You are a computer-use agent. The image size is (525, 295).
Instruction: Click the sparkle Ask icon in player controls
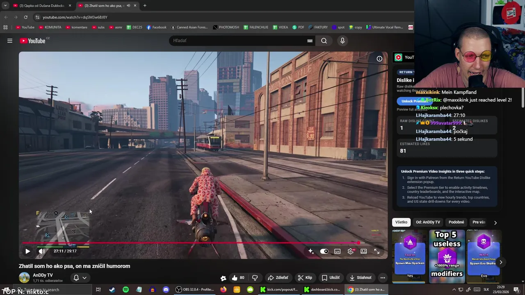pos(311,251)
